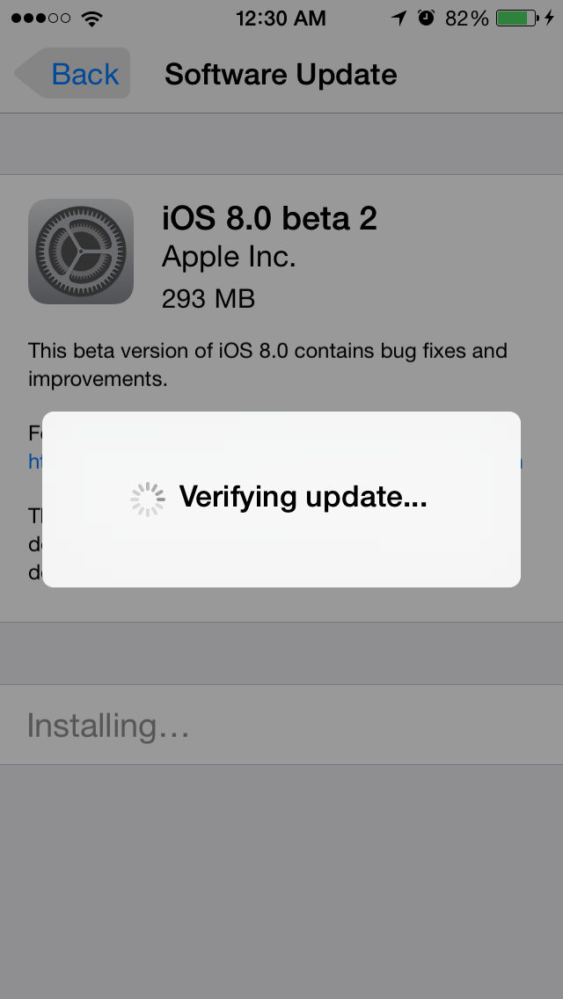Tap the charging bolt icon
Screen dimensions: 563x999
coord(549,18)
